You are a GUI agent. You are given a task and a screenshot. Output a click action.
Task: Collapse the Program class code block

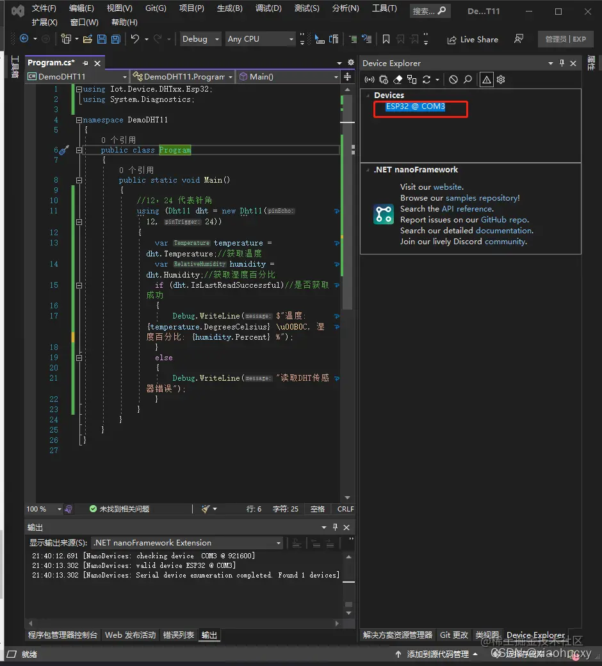(79, 151)
